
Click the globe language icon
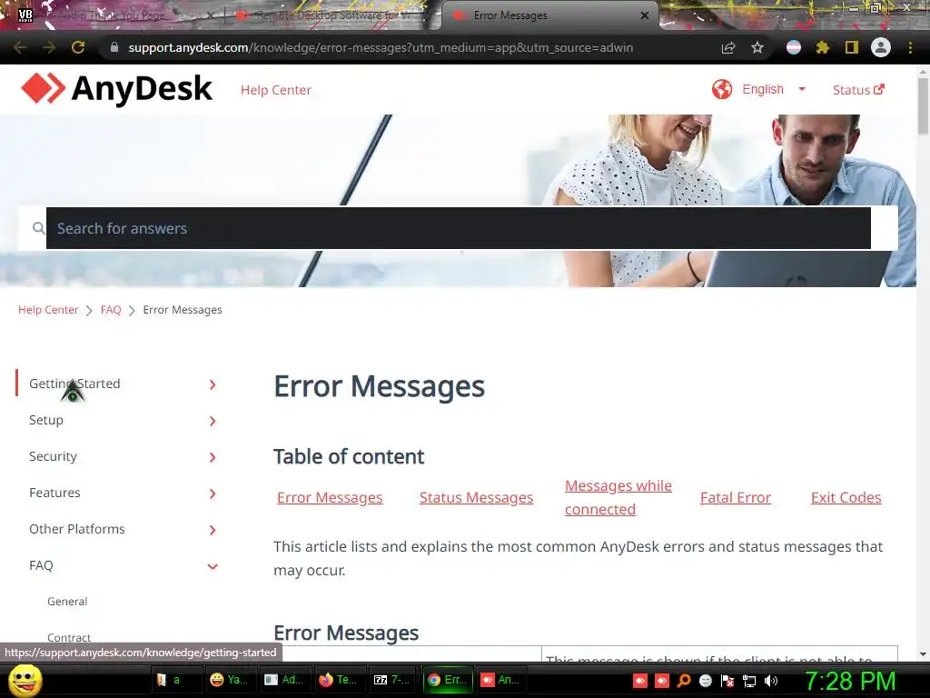(722, 90)
